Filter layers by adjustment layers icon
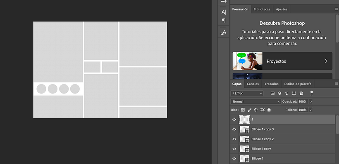The width and height of the screenshot is (339, 164). click(x=279, y=93)
